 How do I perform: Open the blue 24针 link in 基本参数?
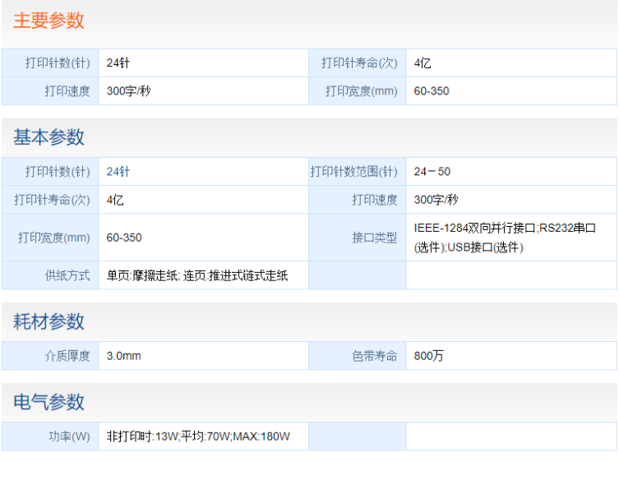pos(118,172)
